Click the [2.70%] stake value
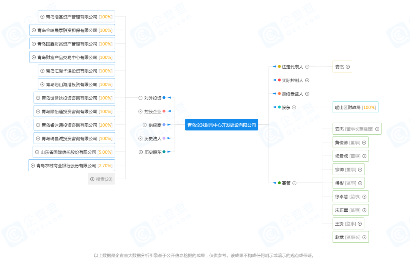Image resolution: width=410 pixels, height=264 pixels. 105,166
